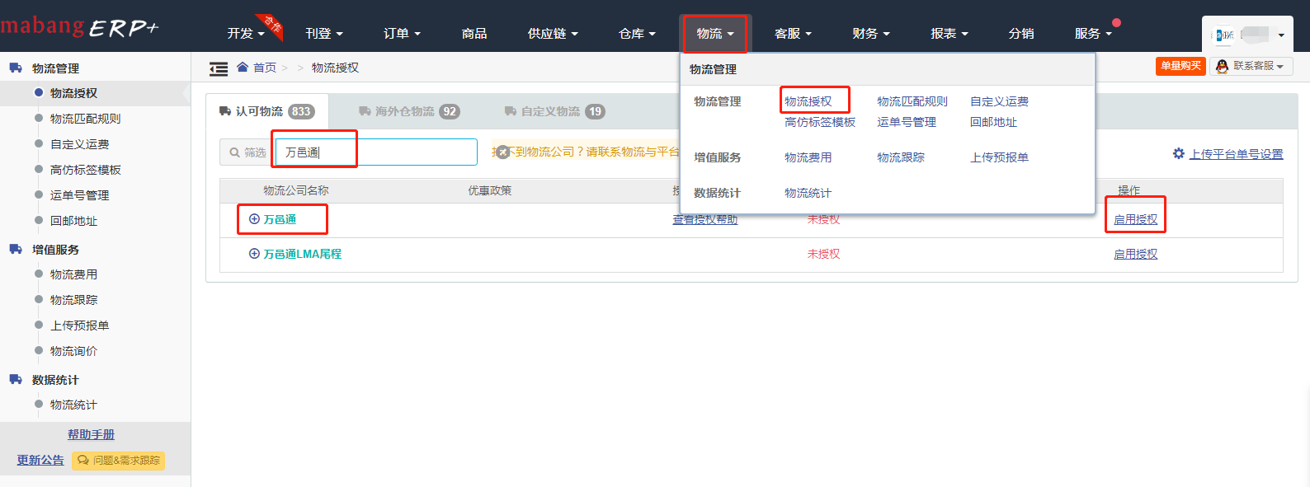Click 启用授权 link for 万邑通LMA尾程
The height and width of the screenshot is (487, 1310).
[x=1135, y=254]
